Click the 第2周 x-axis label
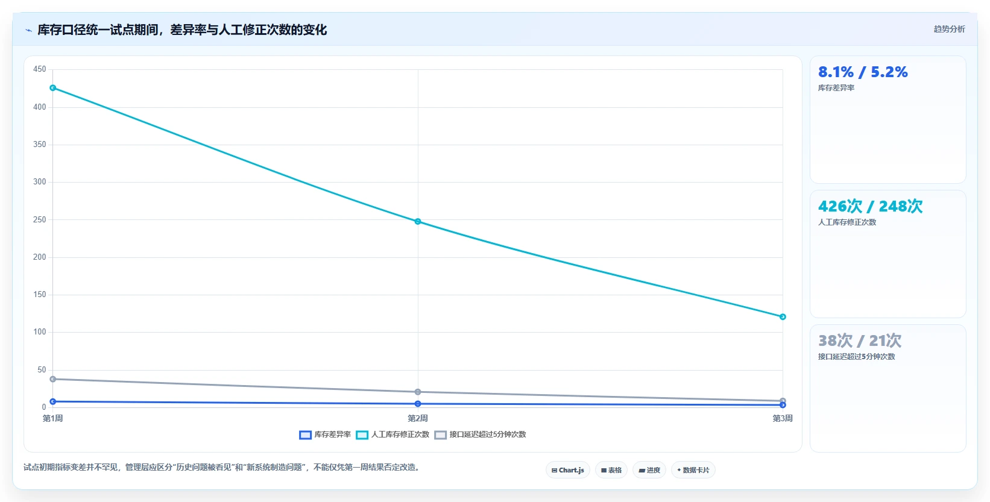Viewport: 990px width, 502px height. pyautogui.click(x=418, y=418)
